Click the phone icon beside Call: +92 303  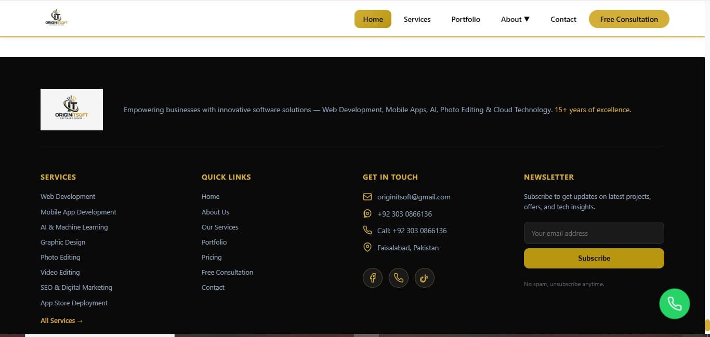coord(367,230)
